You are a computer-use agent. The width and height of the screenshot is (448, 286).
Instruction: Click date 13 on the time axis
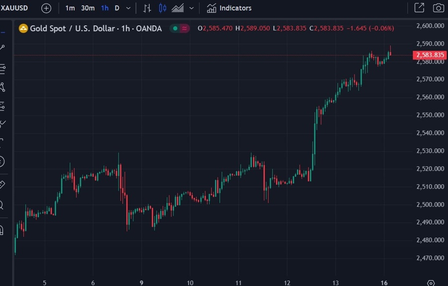tap(336, 283)
